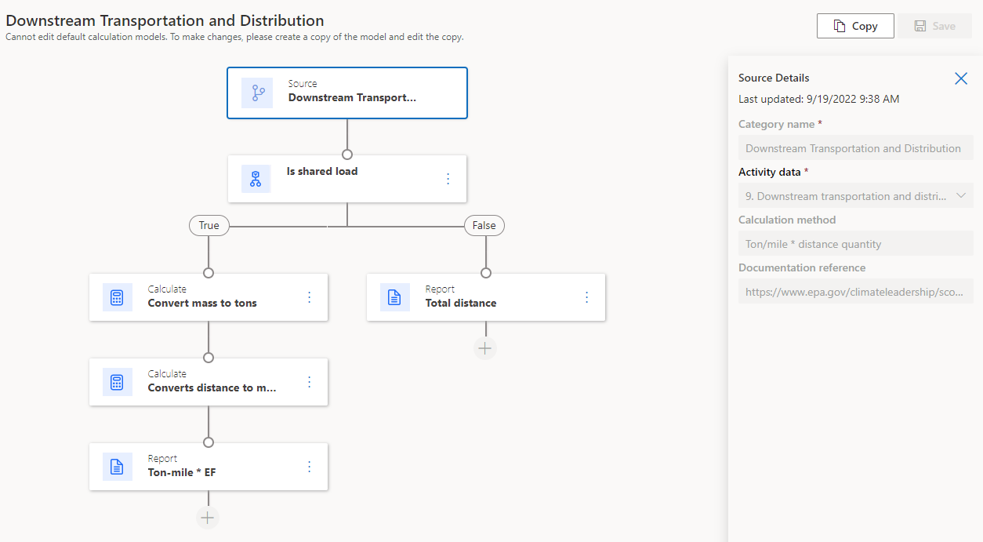Image resolution: width=983 pixels, height=542 pixels.
Task: Click the Copy button
Action: click(855, 26)
